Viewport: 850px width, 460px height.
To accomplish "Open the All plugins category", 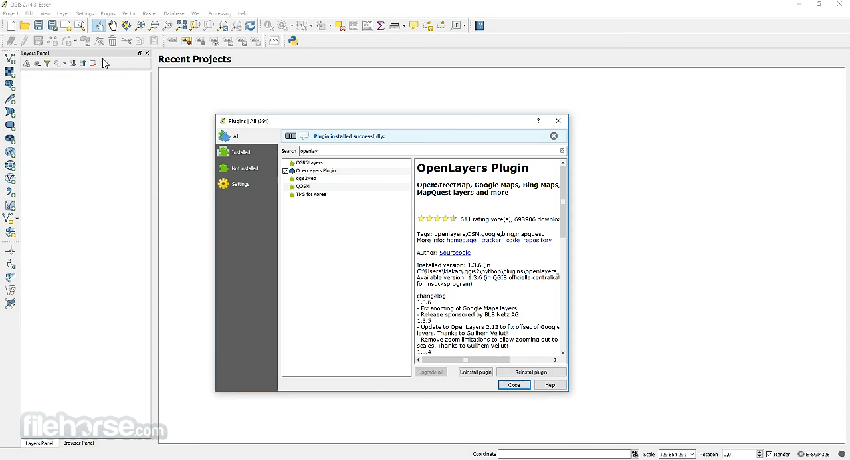I will coord(247,136).
